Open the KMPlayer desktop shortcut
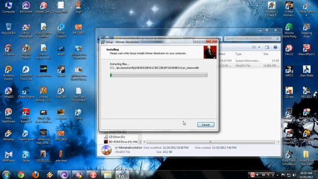The width and height of the screenshot is (318, 179). pos(8,157)
